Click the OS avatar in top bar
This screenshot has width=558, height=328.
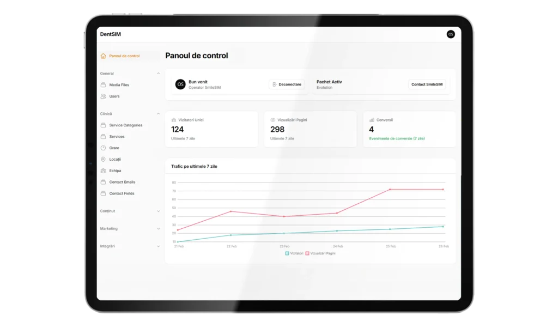point(451,34)
